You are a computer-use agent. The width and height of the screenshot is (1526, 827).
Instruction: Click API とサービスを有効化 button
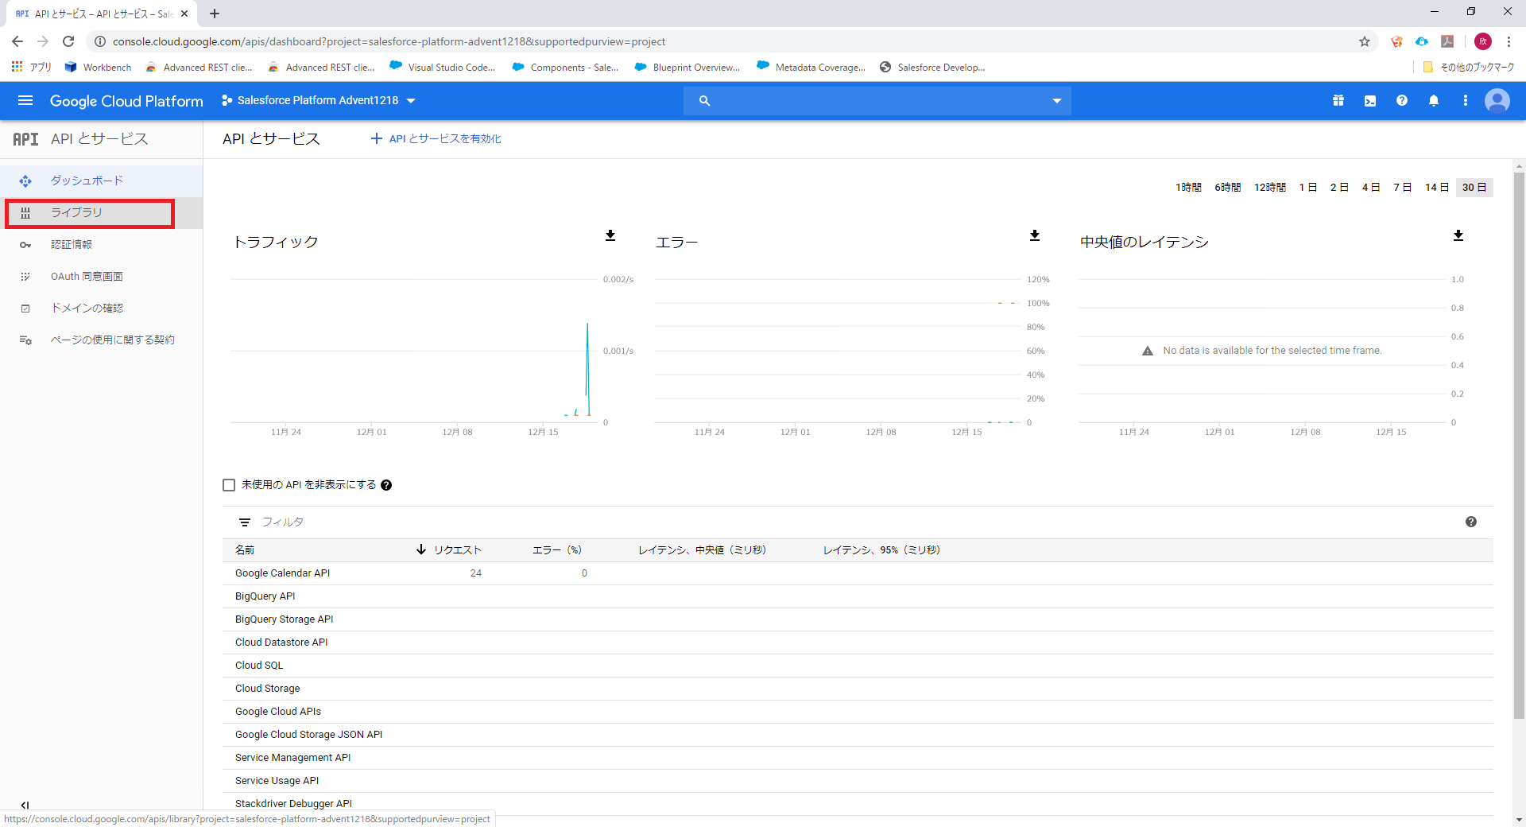click(436, 139)
